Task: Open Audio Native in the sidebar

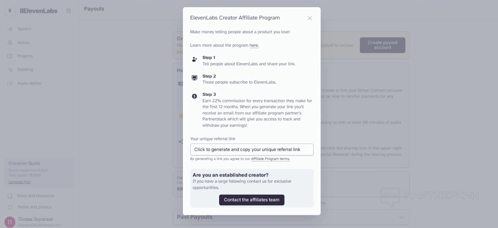Action: click(x=29, y=83)
